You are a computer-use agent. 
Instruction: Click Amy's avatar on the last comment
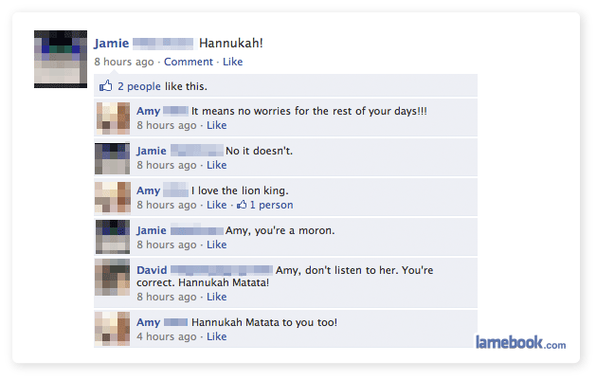tap(113, 329)
